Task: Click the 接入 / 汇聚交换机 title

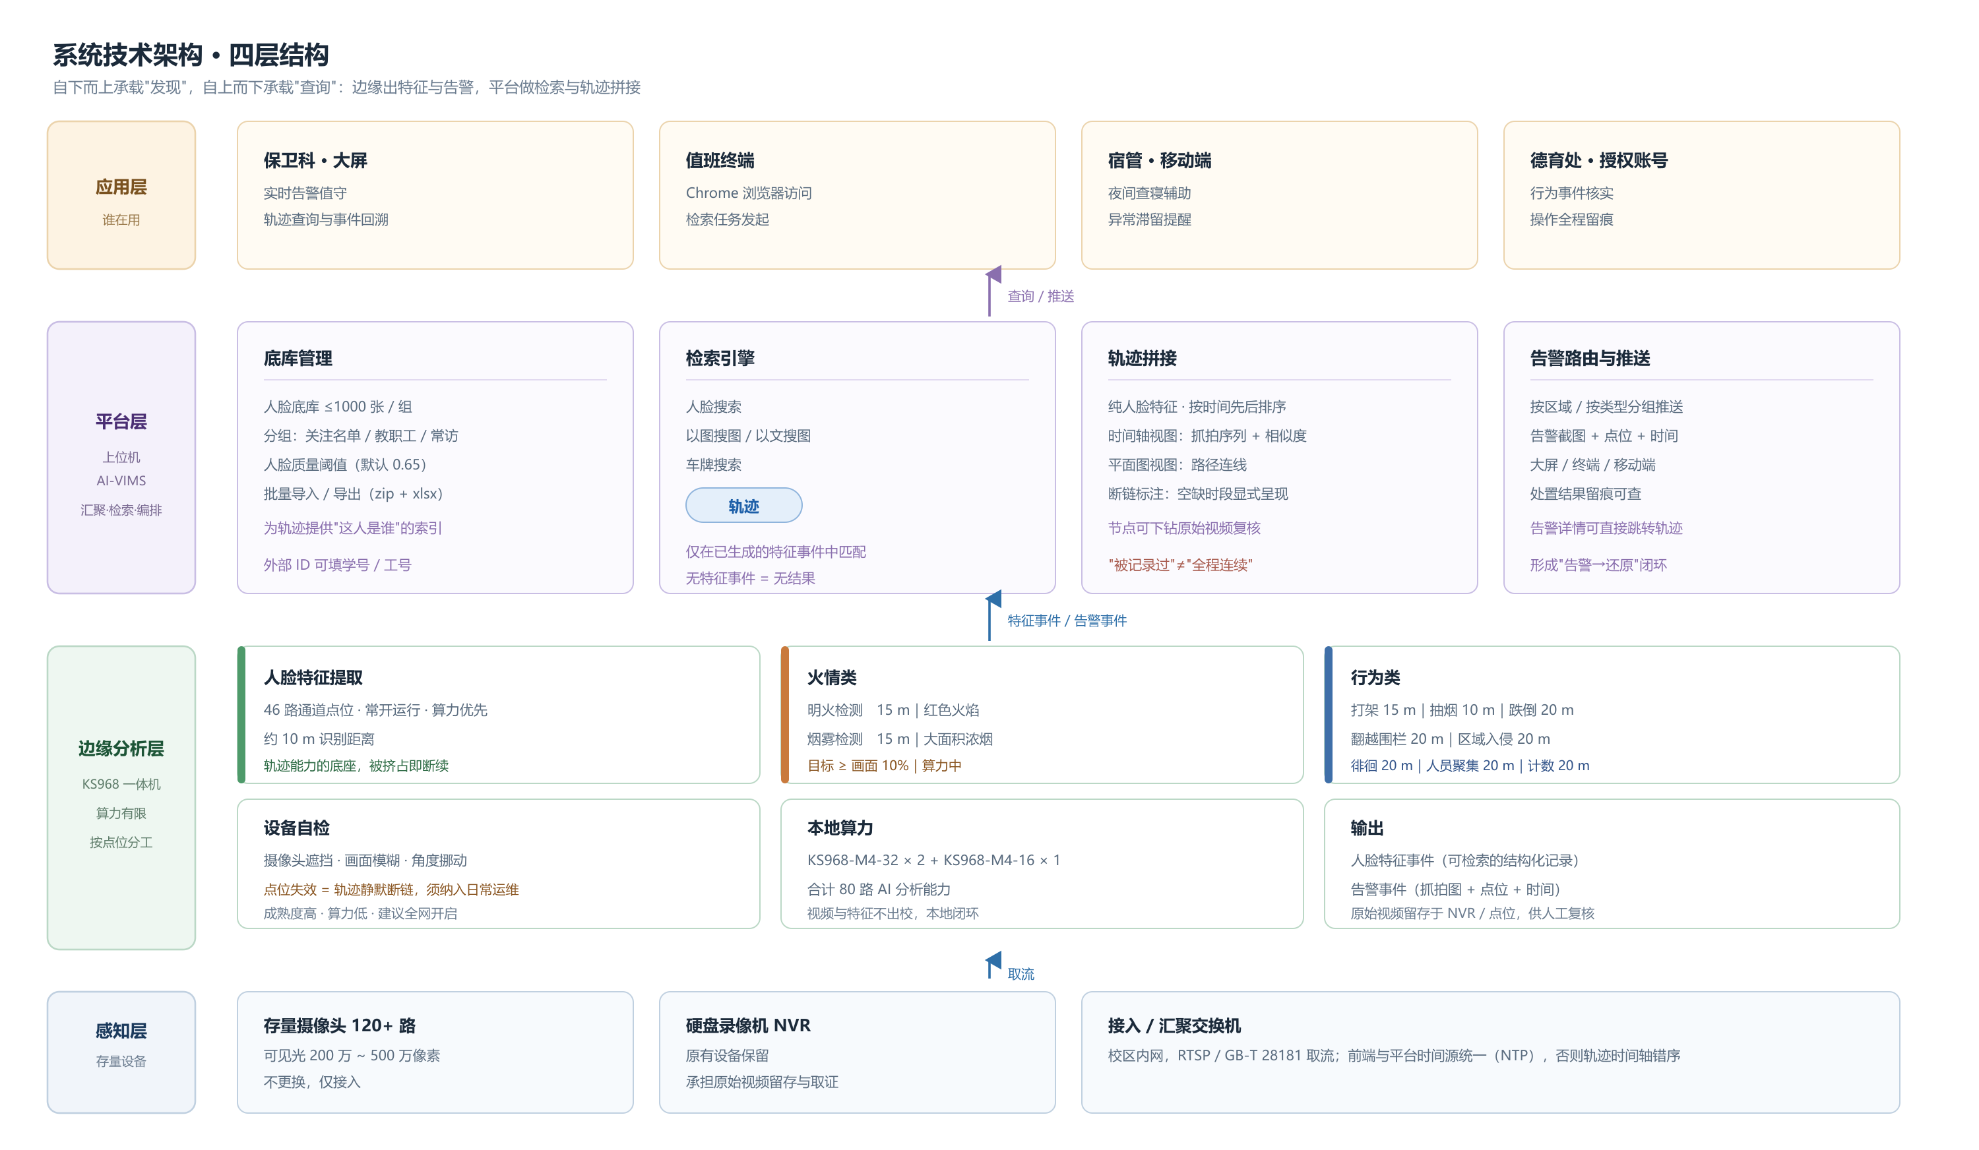Action: coord(1174,1025)
